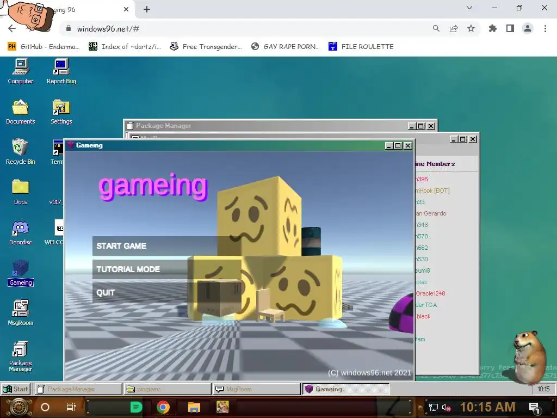Select the Gameing desktop icon

coord(21,273)
